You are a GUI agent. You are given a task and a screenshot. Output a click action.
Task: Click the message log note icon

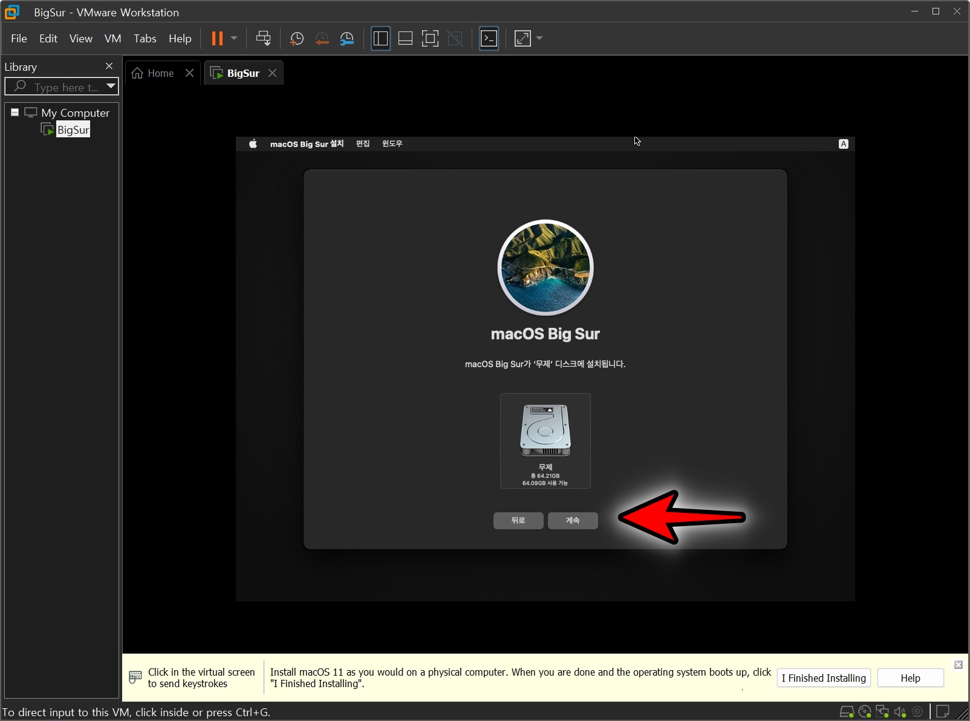pos(943,712)
